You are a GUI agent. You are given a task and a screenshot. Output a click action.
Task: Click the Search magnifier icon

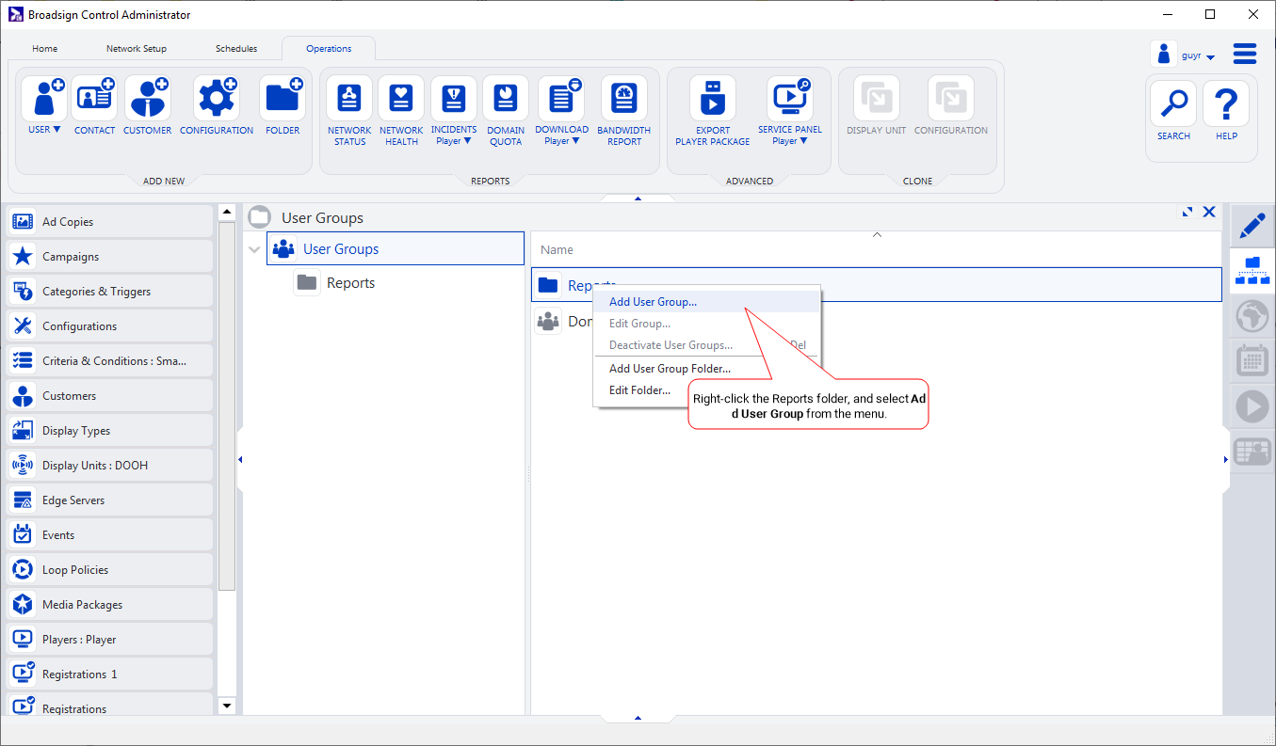(x=1173, y=103)
